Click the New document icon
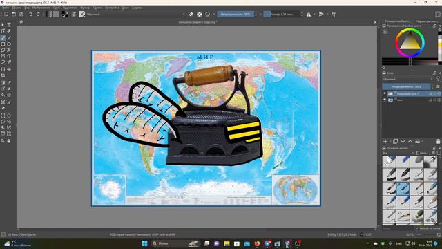Image resolution: width=442 pixels, height=249 pixels. pos(6,14)
